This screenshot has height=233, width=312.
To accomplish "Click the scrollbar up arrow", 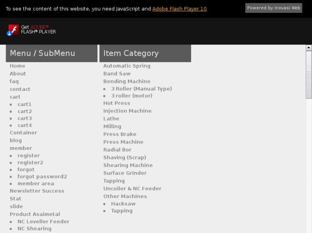I will coord(309,48).
